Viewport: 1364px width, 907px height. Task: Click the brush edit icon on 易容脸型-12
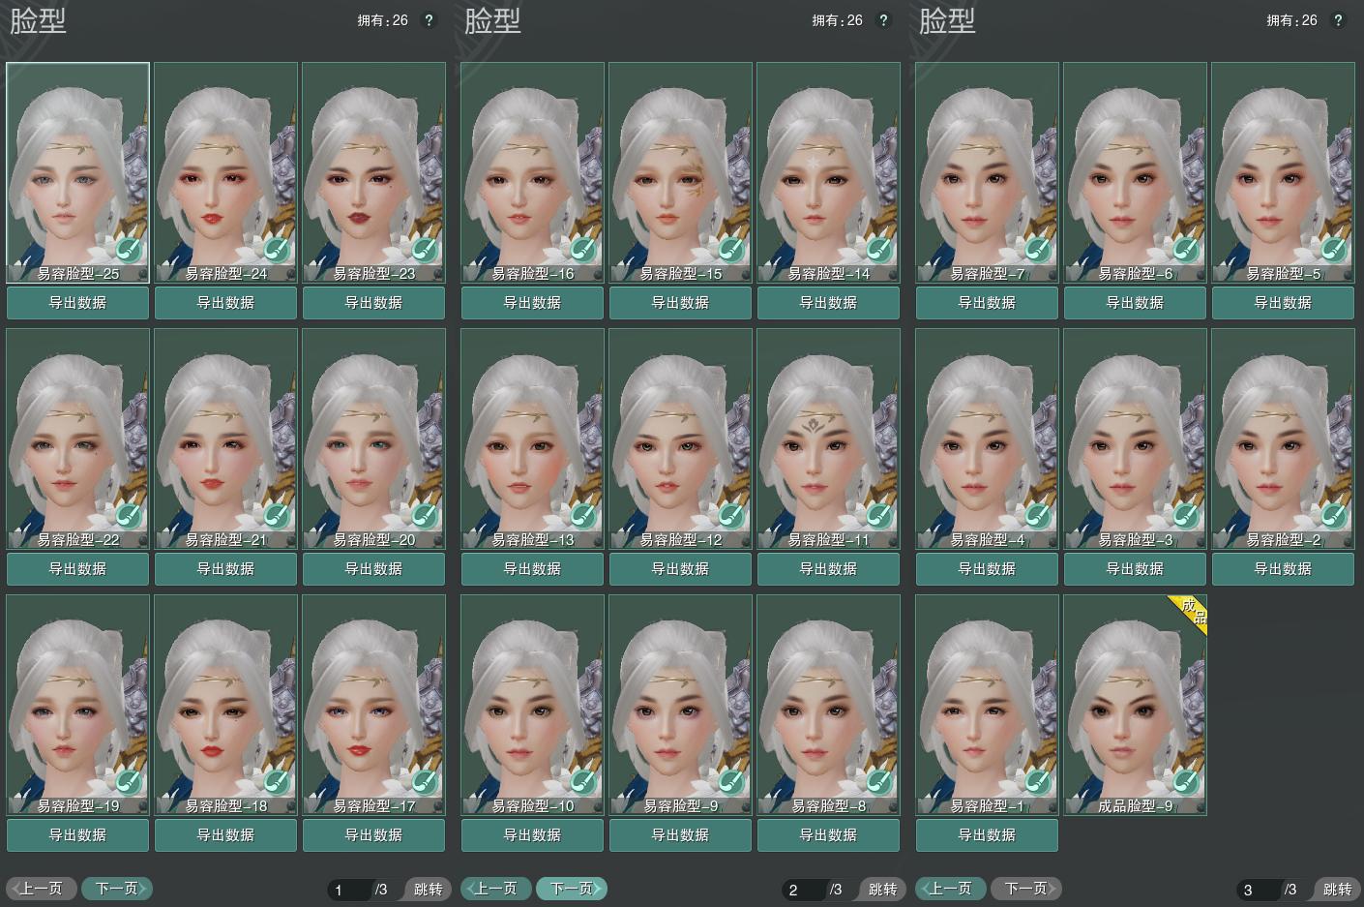731,516
